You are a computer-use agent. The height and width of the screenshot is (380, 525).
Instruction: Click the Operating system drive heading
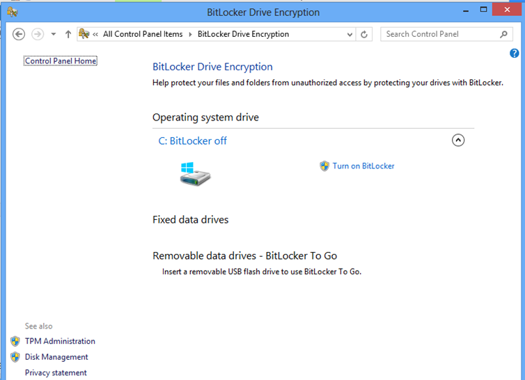click(x=205, y=118)
